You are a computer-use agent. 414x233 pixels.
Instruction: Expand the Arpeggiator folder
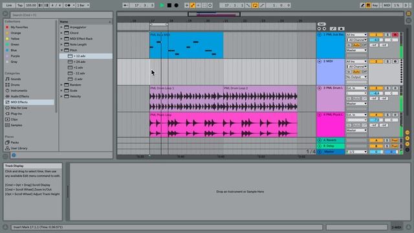point(61,27)
